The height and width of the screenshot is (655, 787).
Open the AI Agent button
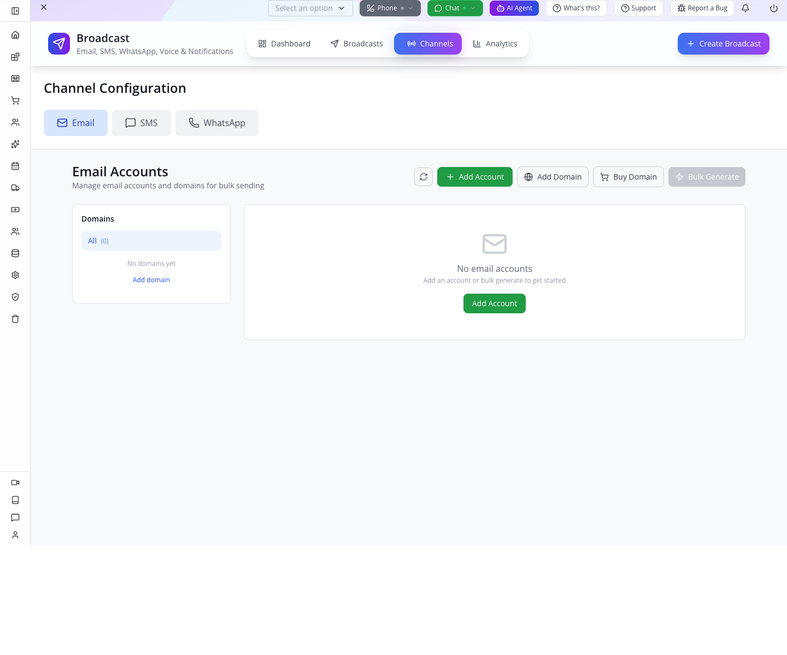tap(514, 8)
